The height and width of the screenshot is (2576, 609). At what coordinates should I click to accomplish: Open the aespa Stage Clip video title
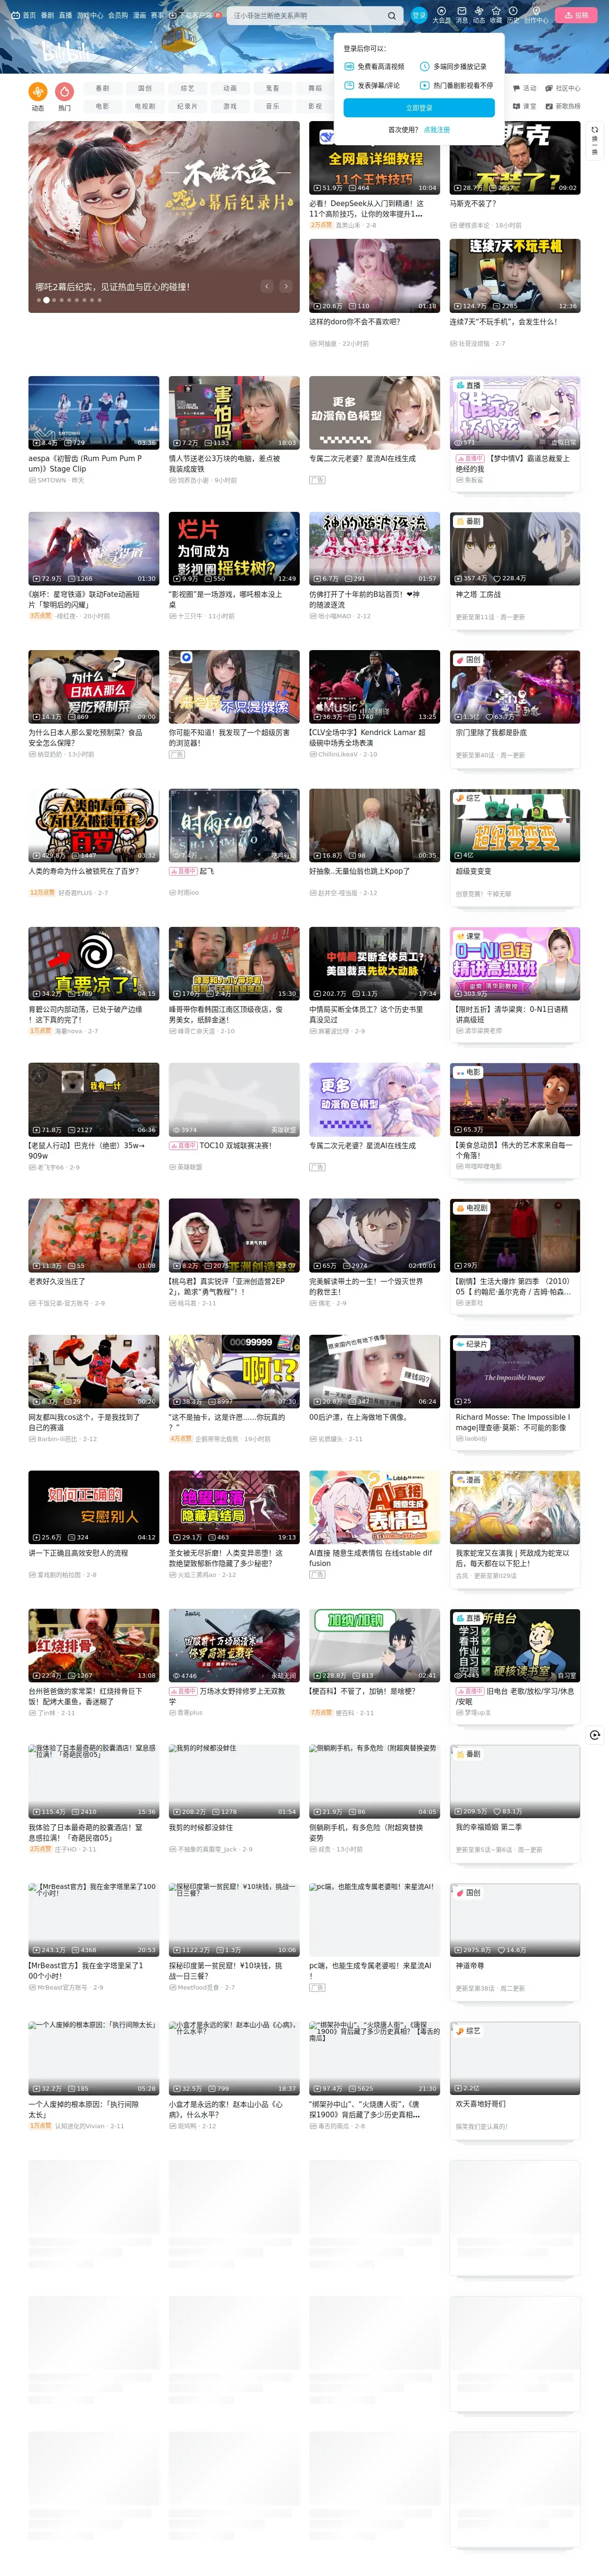(x=85, y=463)
